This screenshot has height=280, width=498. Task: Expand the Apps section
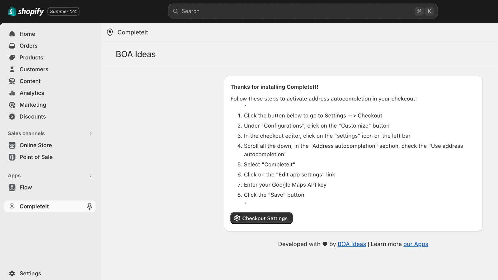tap(90, 175)
